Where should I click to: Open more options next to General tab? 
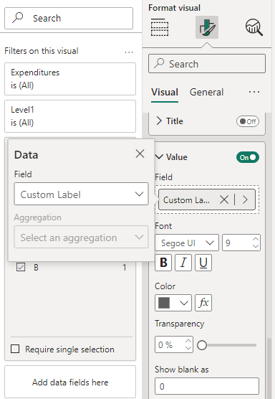coord(254,92)
